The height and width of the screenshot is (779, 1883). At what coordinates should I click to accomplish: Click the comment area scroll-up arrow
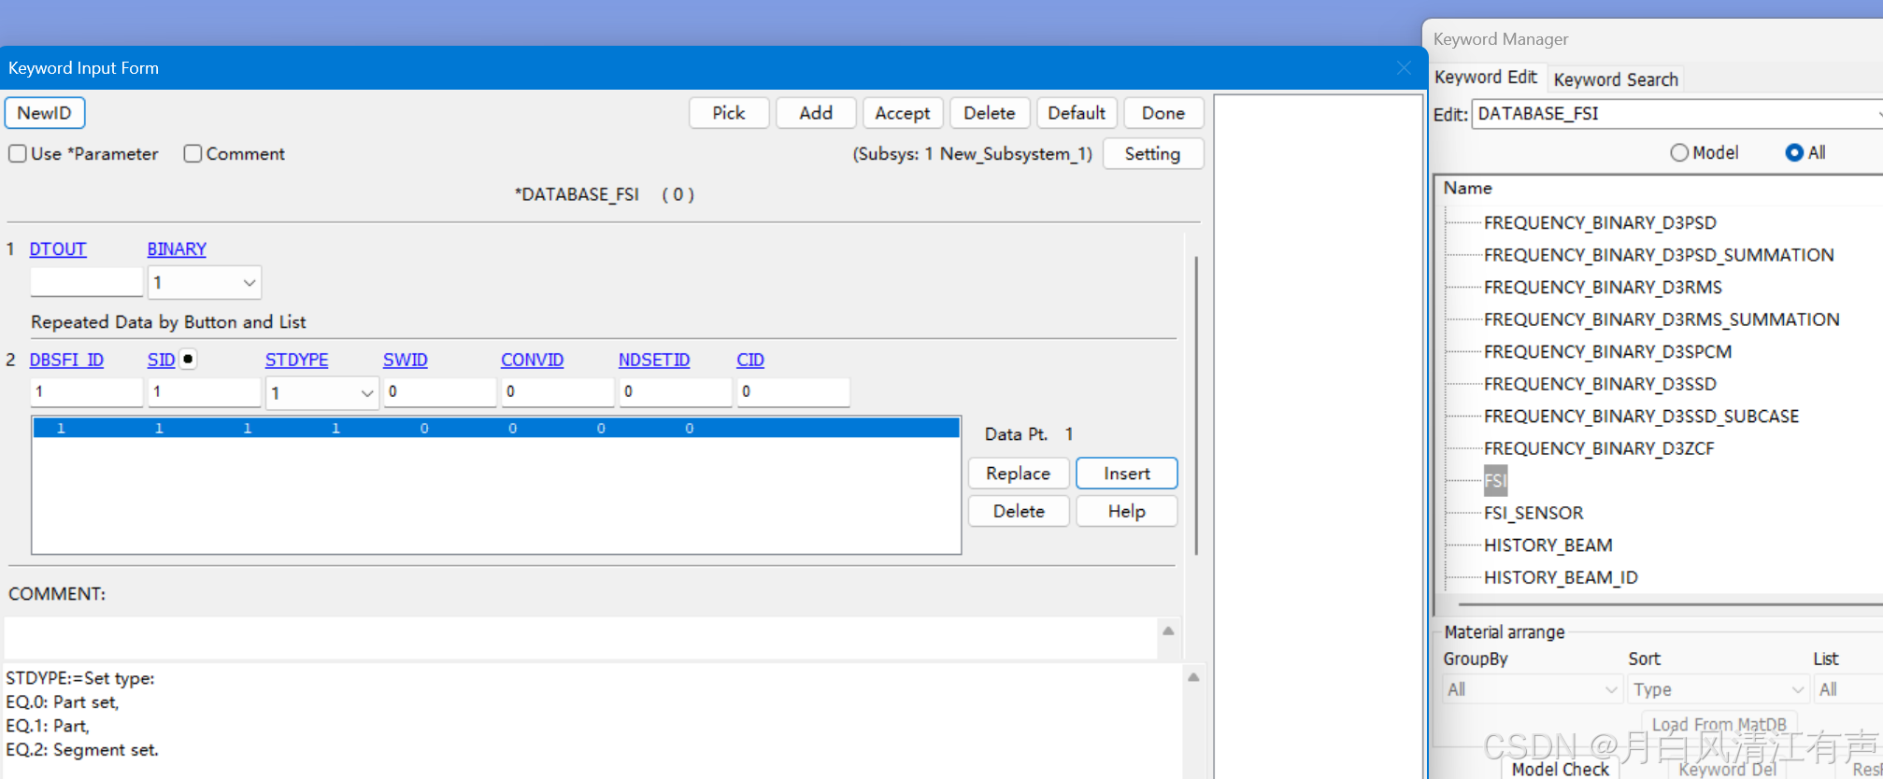[x=1168, y=630]
